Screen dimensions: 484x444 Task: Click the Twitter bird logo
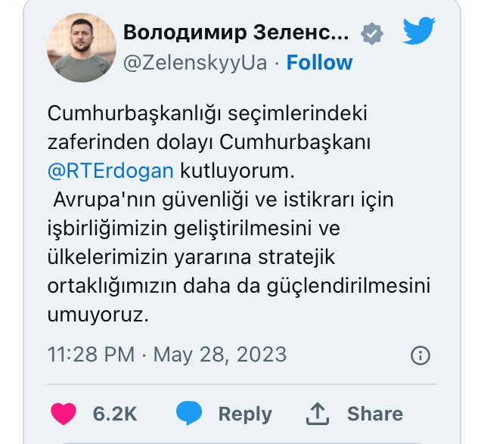[419, 30]
